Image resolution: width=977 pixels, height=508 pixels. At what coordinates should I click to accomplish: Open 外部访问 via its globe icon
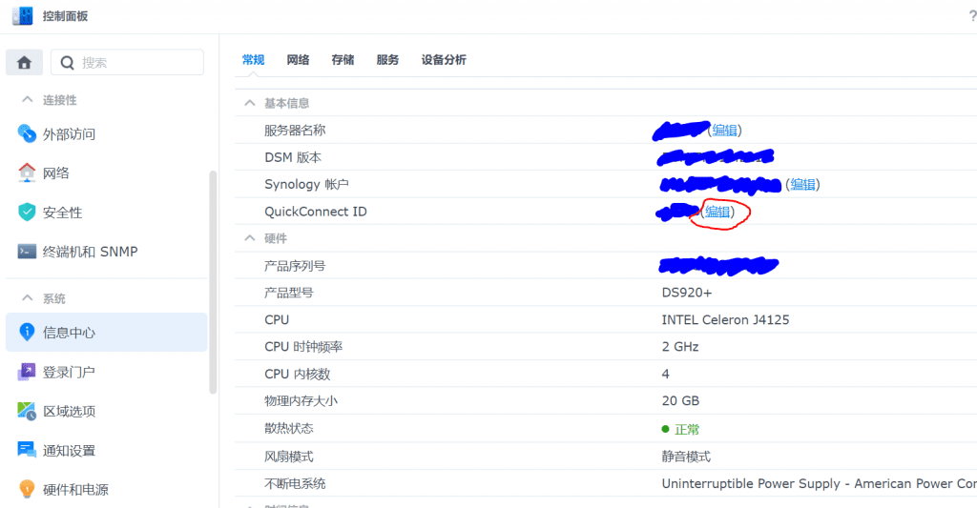coord(27,133)
